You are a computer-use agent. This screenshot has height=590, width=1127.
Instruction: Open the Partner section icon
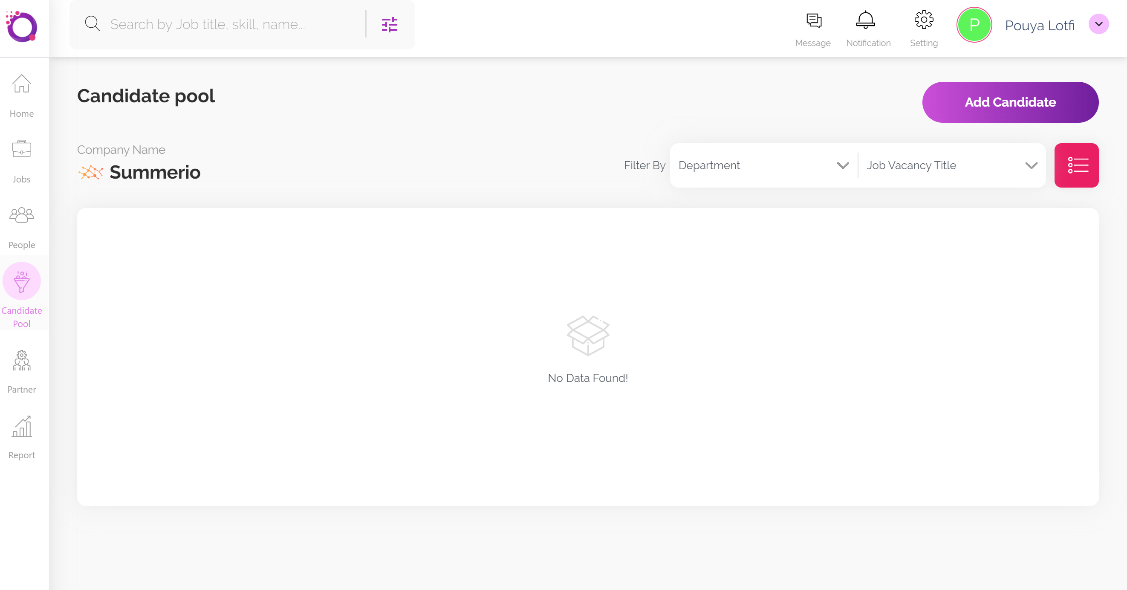(21, 361)
